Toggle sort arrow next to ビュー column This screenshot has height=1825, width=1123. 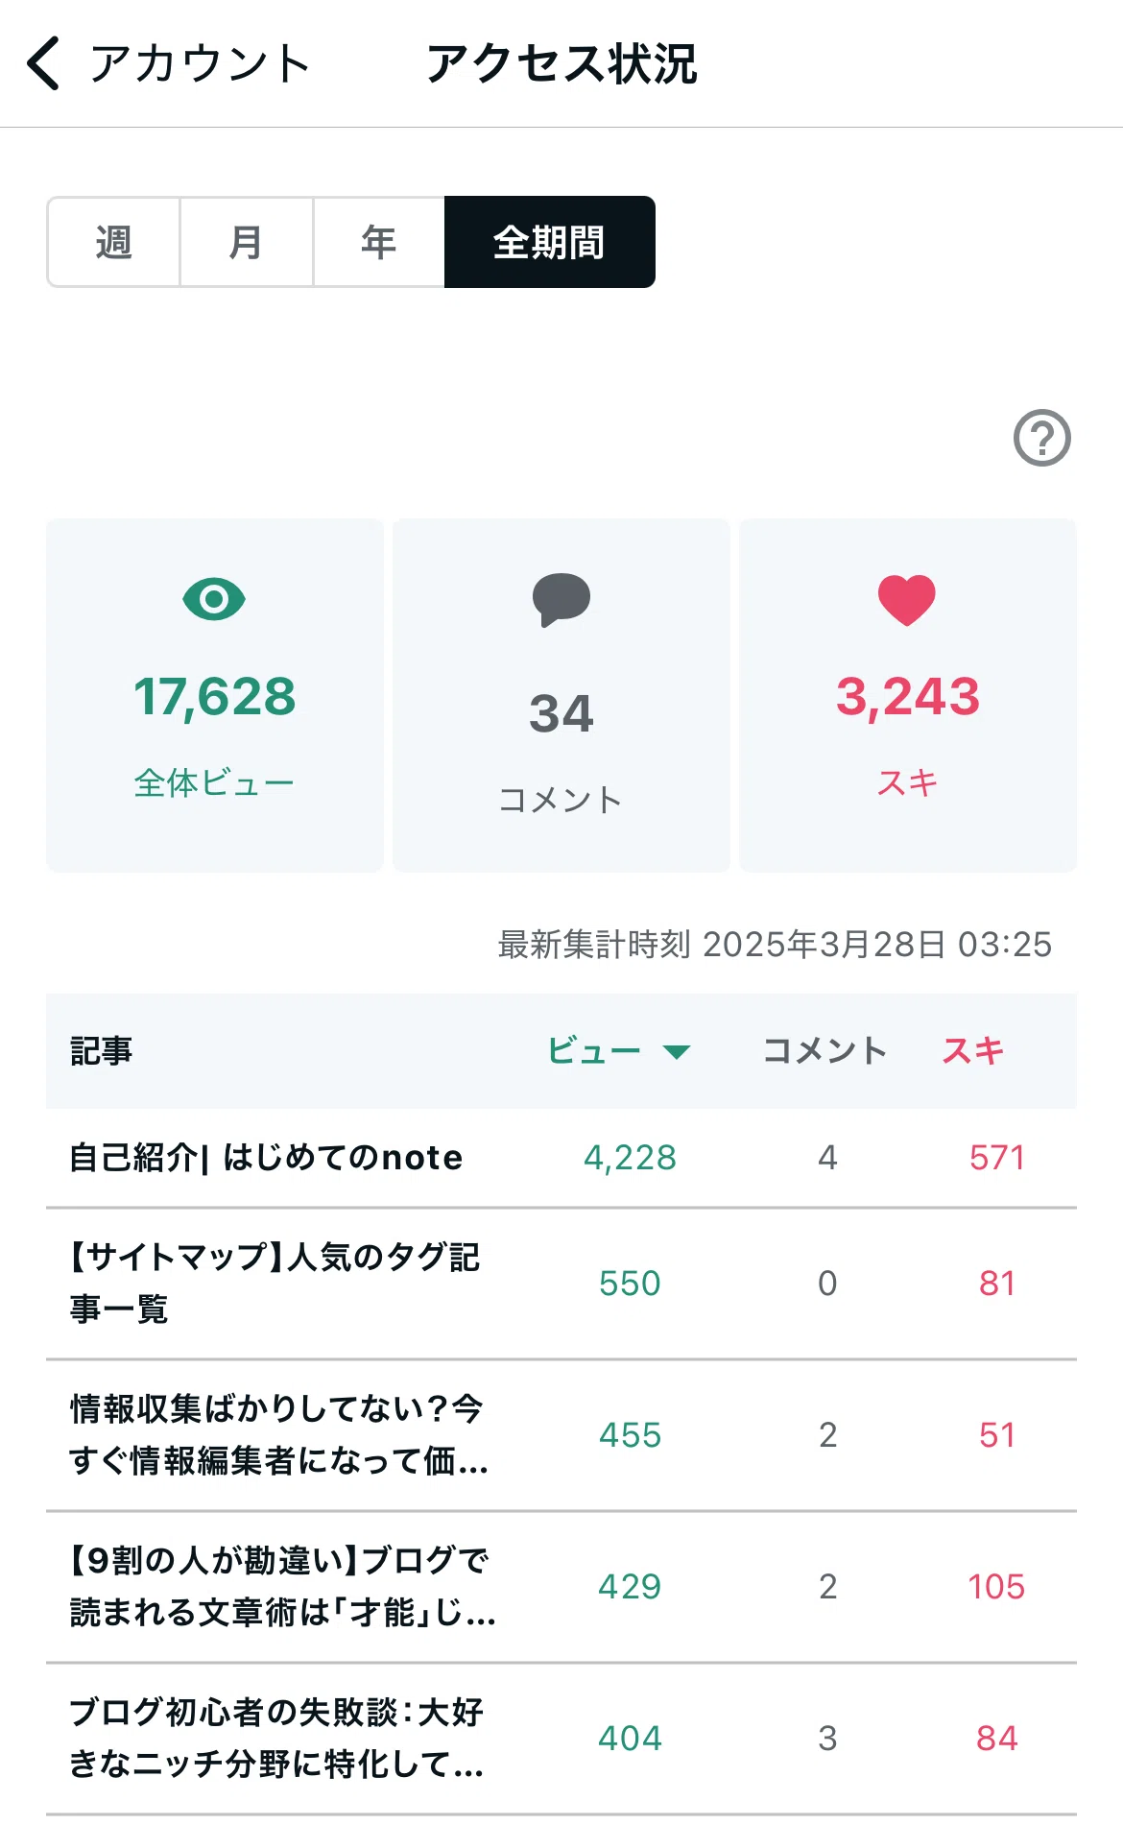click(677, 1052)
